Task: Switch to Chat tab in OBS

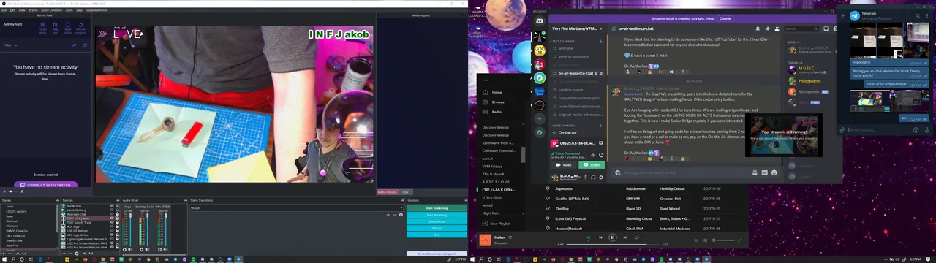Action: point(406,192)
